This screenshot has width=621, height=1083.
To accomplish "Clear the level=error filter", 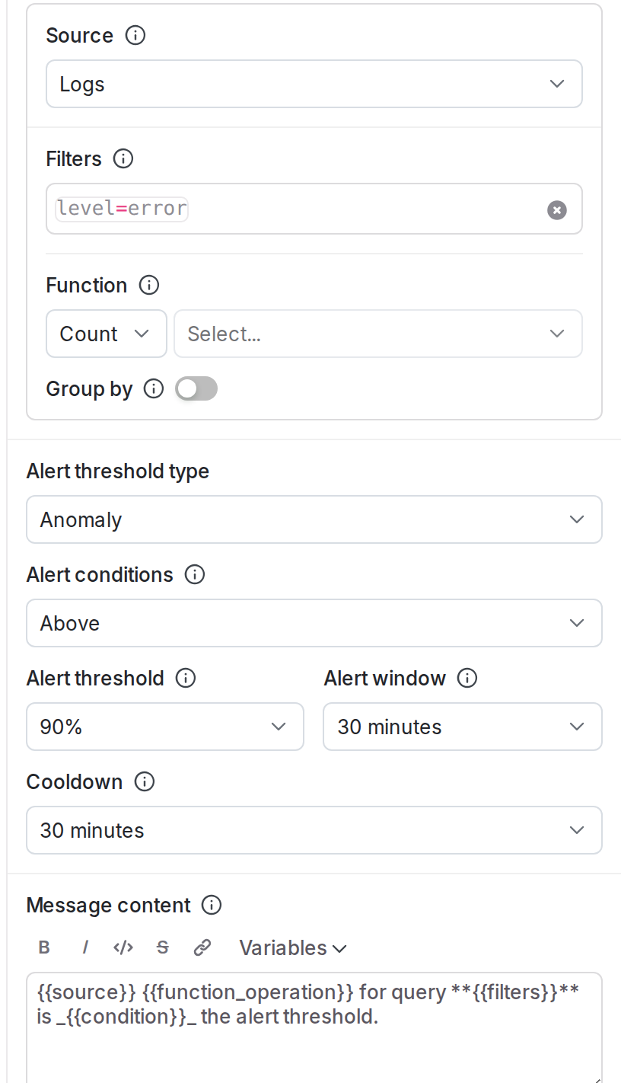I will point(556,209).
